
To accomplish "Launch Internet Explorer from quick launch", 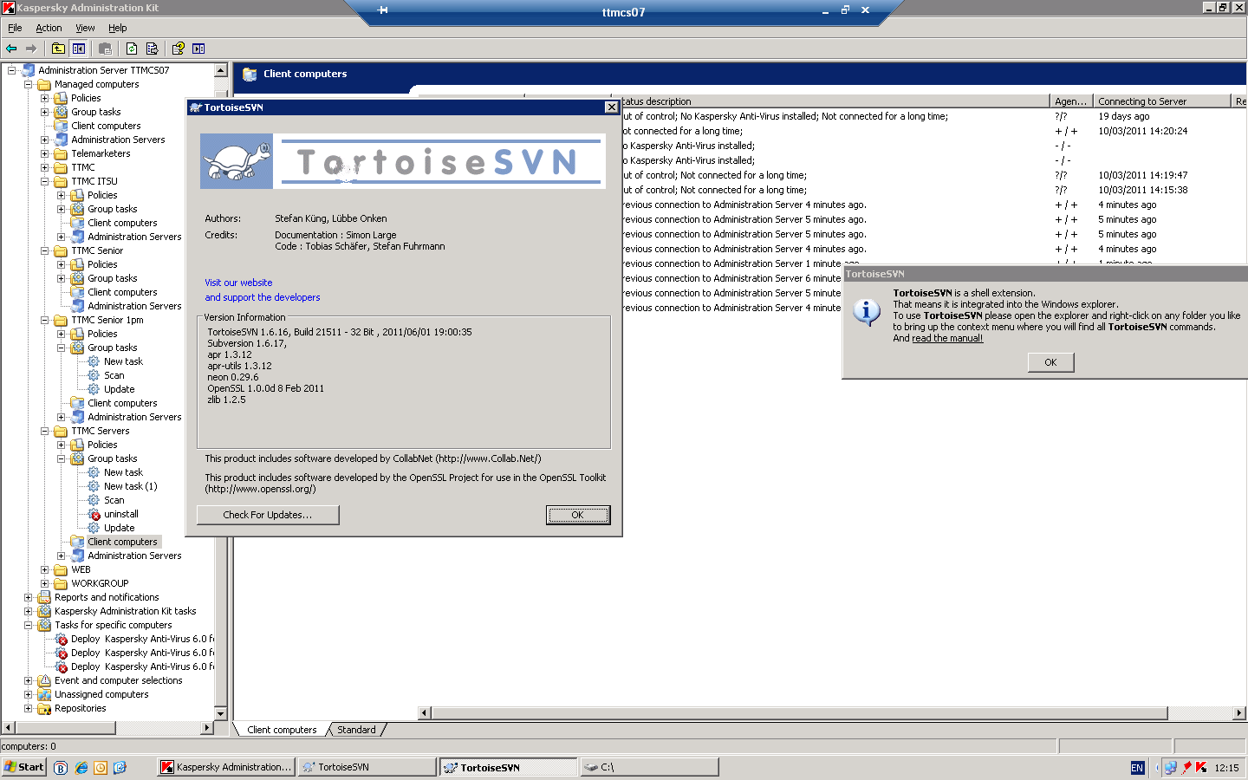I will click(x=81, y=767).
